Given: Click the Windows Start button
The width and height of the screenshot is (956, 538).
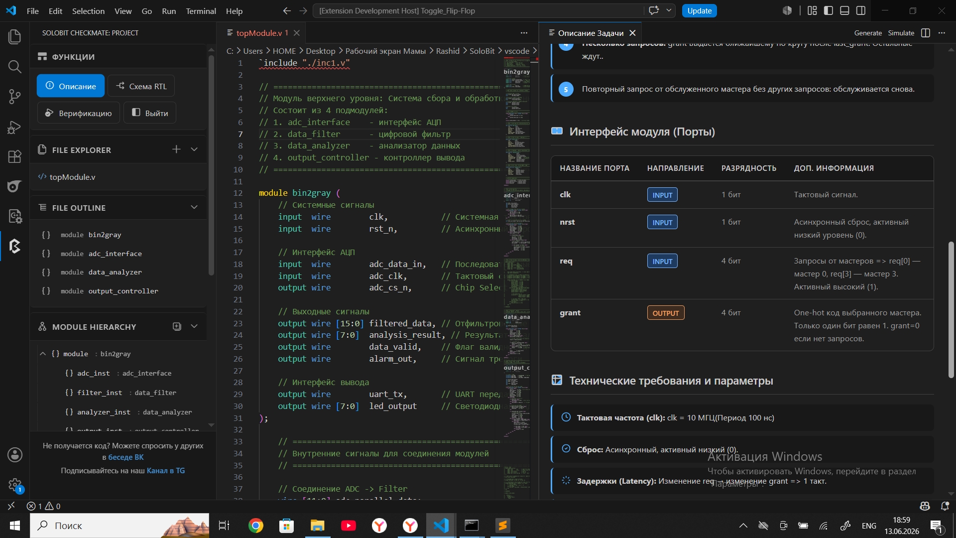Looking at the screenshot, I should tap(14, 526).
